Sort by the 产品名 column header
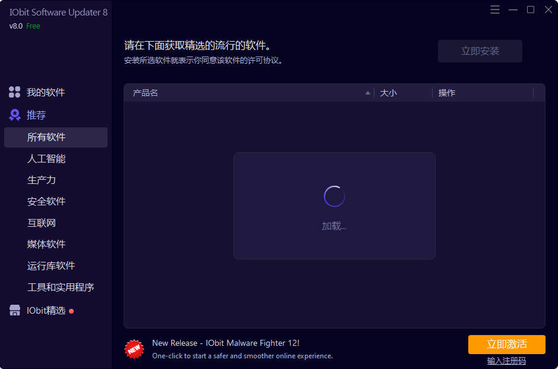The width and height of the screenshot is (558, 369). (x=145, y=93)
